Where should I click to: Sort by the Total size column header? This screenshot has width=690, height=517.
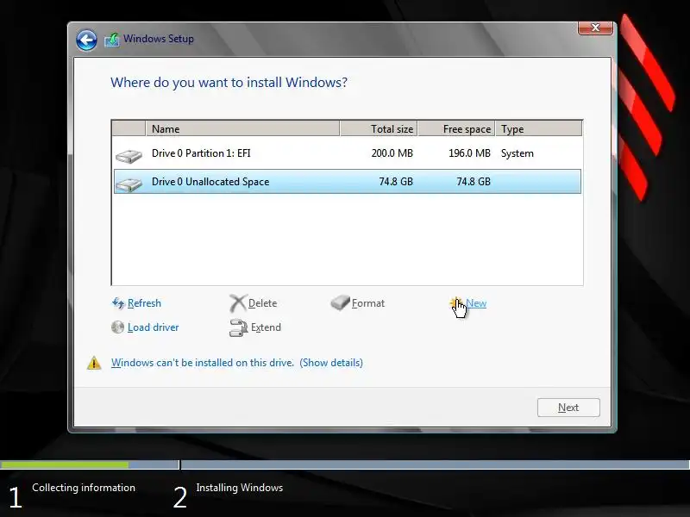(x=379, y=128)
